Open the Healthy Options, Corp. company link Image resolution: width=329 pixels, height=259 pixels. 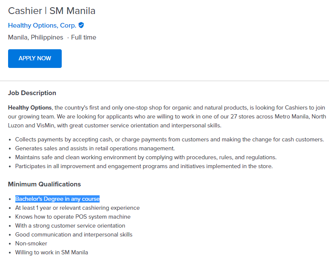[42, 25]
